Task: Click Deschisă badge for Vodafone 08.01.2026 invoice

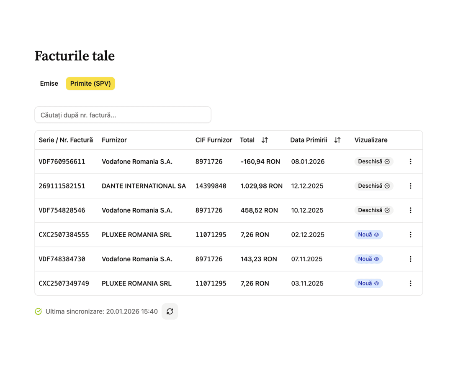Action: 373,161
